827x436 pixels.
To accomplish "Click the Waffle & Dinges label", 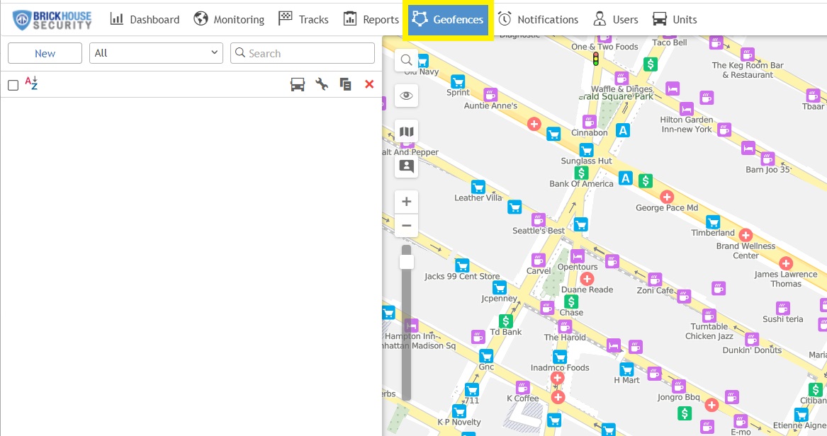I will pos(621,89).
